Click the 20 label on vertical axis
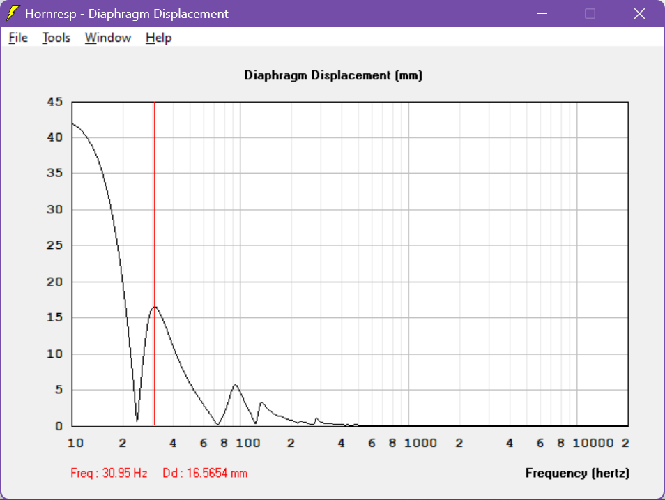This screenshot has height=500, width=665. (x=54, y=282)
